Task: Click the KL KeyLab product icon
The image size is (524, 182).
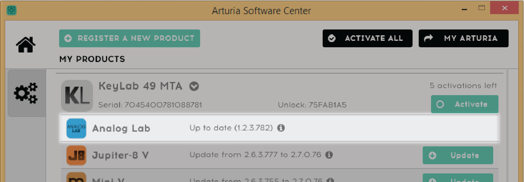Action: coord(77,96)
